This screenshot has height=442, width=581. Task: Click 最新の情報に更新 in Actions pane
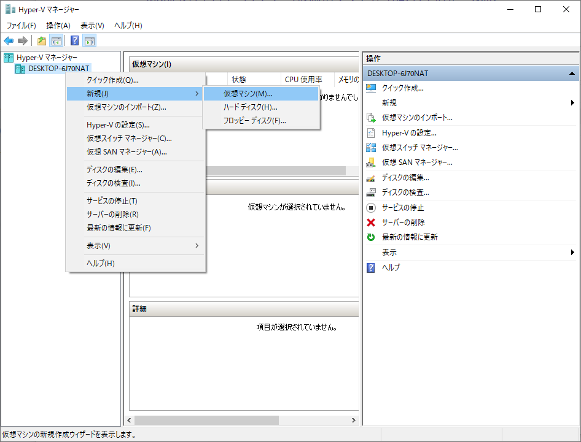(410, 237)
